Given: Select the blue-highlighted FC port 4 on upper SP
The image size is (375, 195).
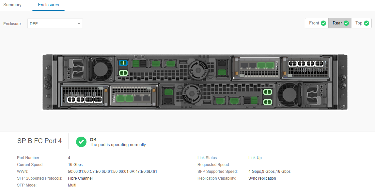Looking at the screenshot, I should click(123, 63).
